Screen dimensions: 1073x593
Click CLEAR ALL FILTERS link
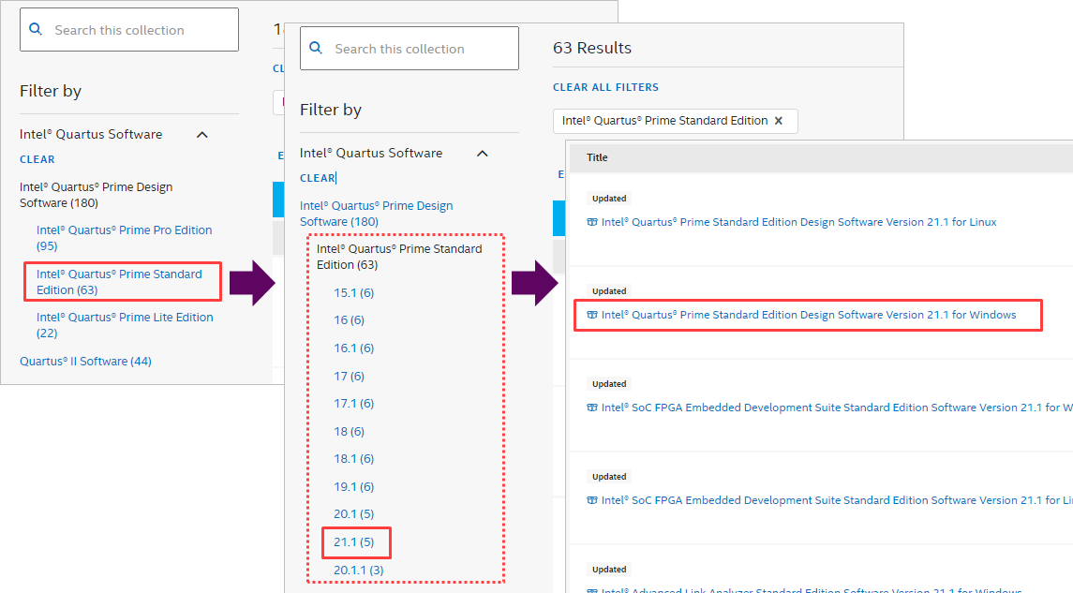605,87
